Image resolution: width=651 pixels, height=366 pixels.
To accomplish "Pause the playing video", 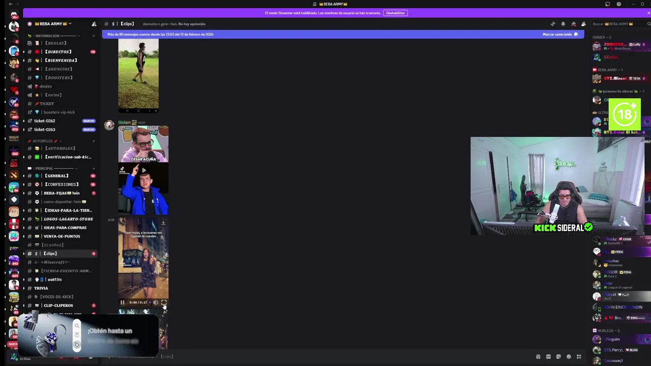I will [123, 302].
